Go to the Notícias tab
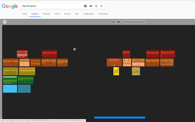This screenshot has height=122, width=195. (x=67, y=14)
